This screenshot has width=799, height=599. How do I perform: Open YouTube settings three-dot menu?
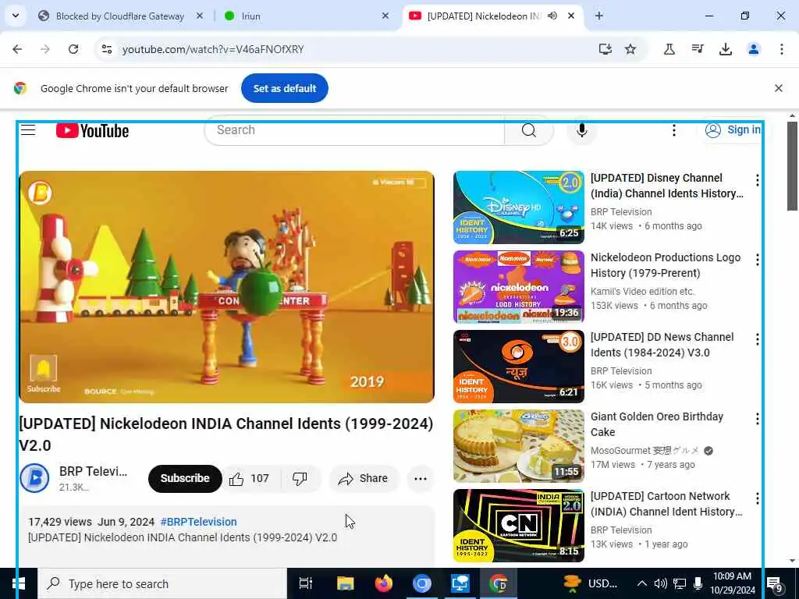click(x=673, y=130)
